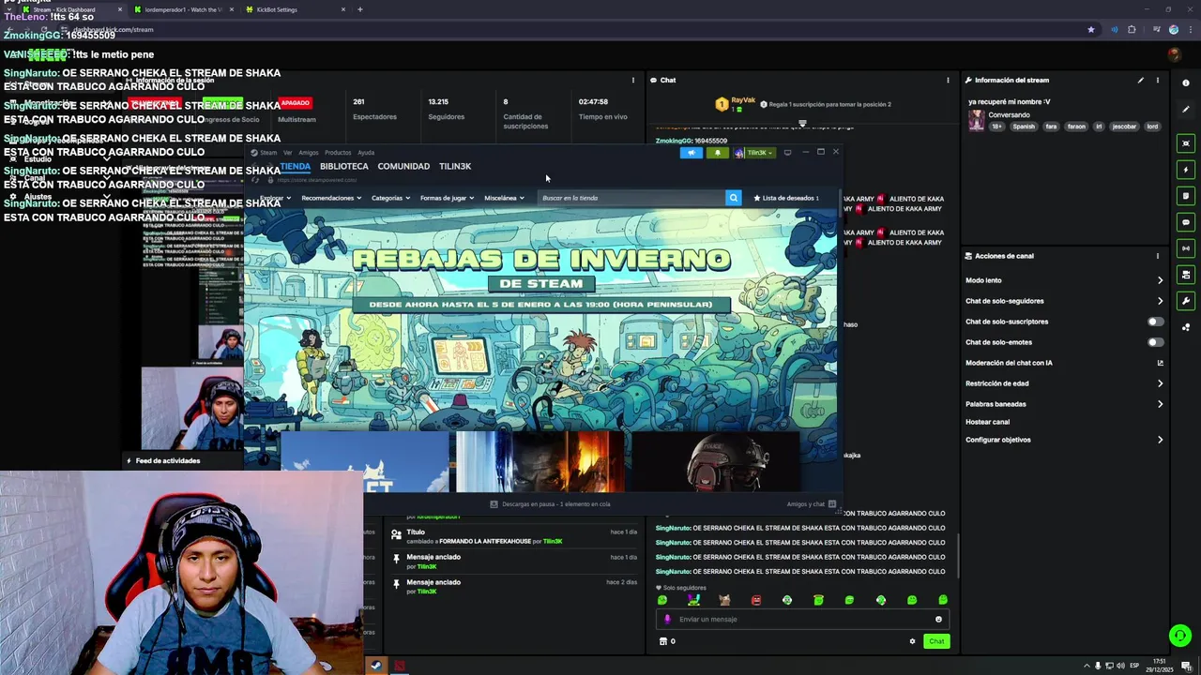Open Descargas en pausa status in Steam

[551, 504]
